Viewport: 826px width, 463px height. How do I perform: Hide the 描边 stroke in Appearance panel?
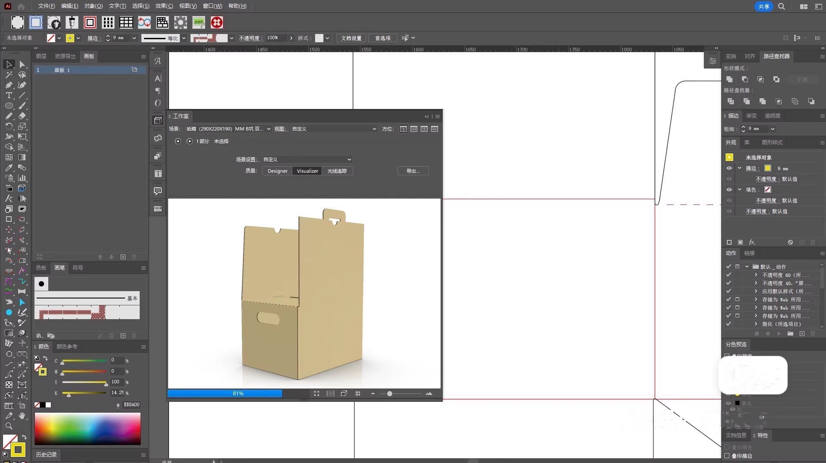tap(729, 168)
